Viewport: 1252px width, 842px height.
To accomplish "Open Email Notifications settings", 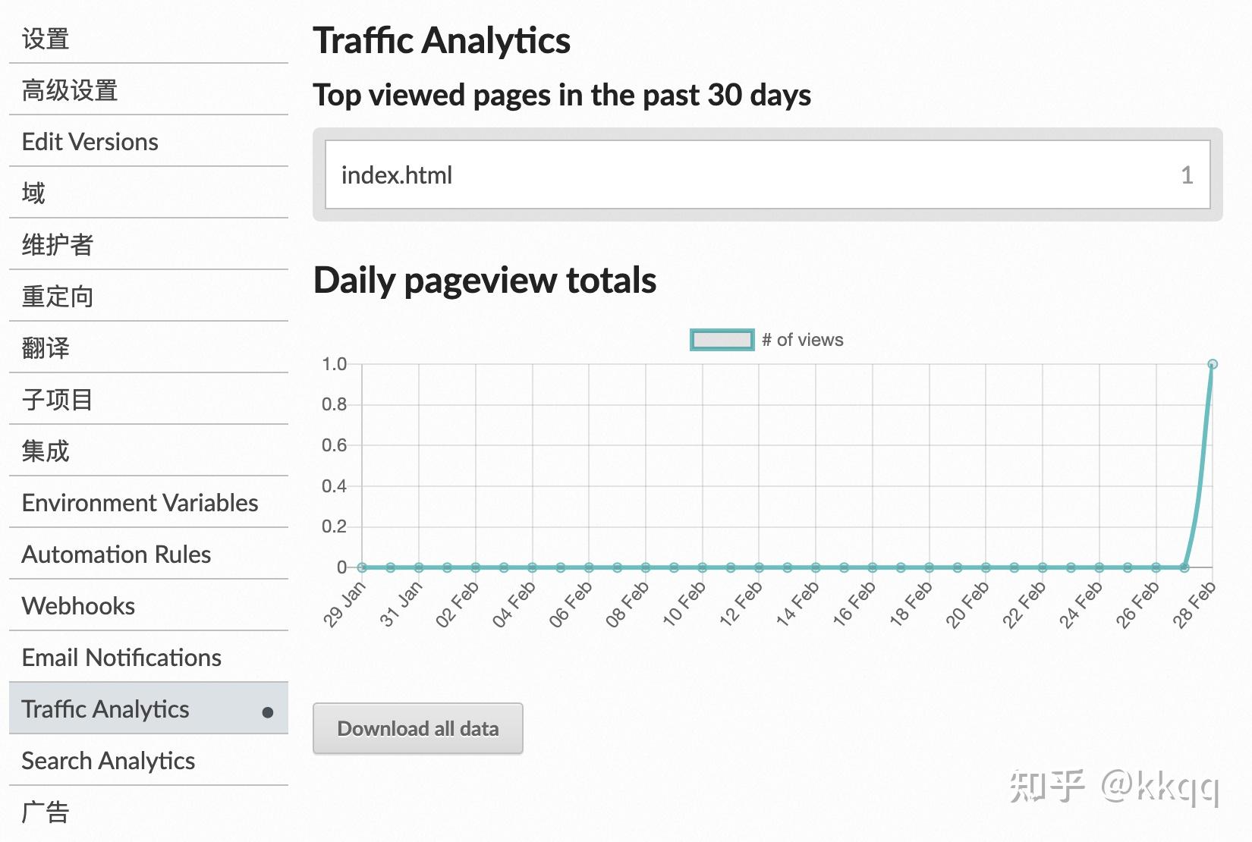I will (x=121, y=658).
